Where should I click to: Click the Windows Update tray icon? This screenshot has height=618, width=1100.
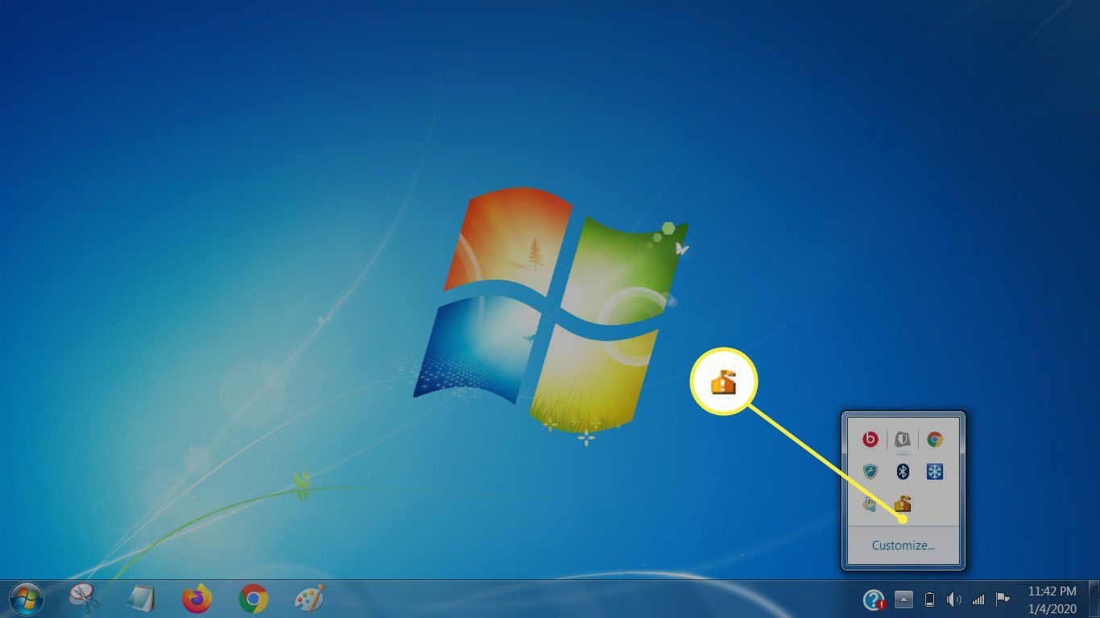point(870,504)
